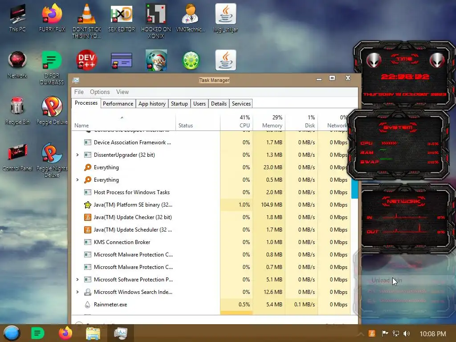
Task: Launch the DEV C++ desktop shortcut
Action: click(x=87, y=60)
